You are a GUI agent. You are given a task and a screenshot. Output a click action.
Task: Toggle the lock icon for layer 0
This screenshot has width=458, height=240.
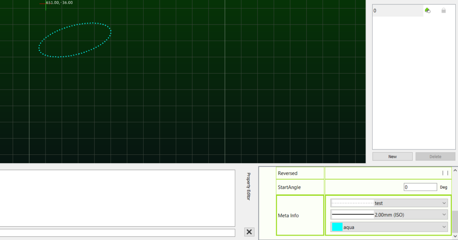[x=443, y=11]
